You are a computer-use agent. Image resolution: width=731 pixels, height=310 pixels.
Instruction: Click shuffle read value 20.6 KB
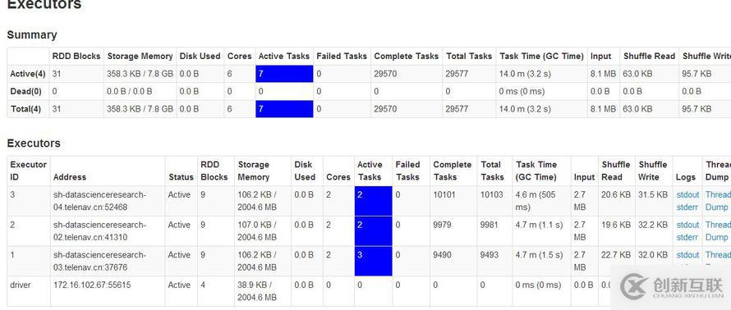pyautogui.click(x=616, y=195)
